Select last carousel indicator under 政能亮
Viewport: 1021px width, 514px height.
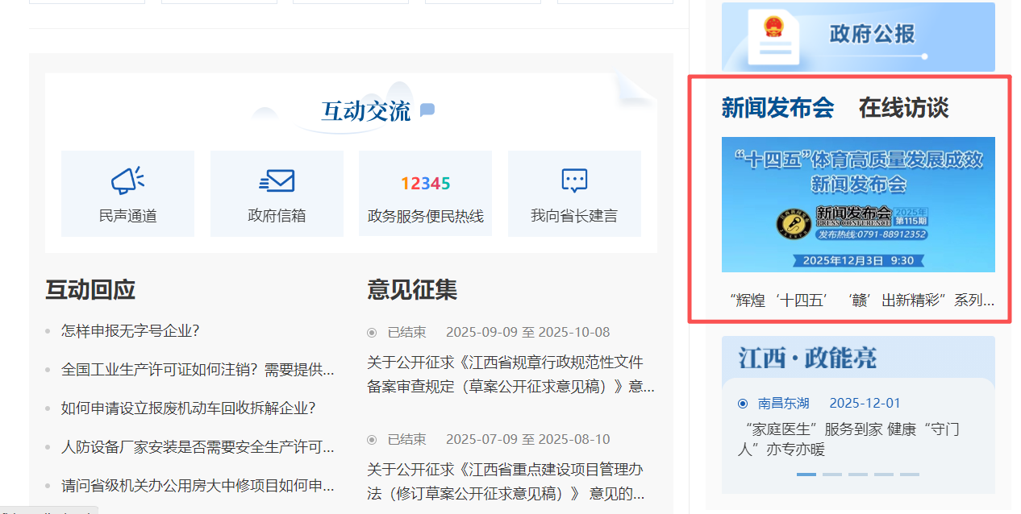coord(910,475)
